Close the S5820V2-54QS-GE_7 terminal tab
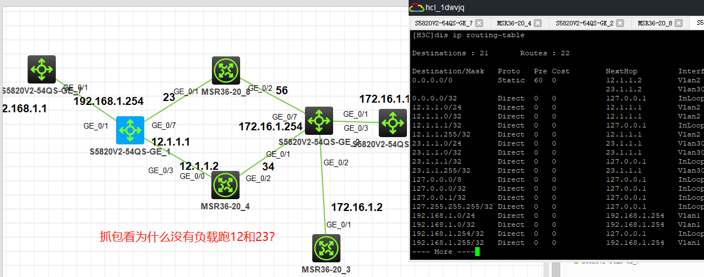 [x=479, y=23]
